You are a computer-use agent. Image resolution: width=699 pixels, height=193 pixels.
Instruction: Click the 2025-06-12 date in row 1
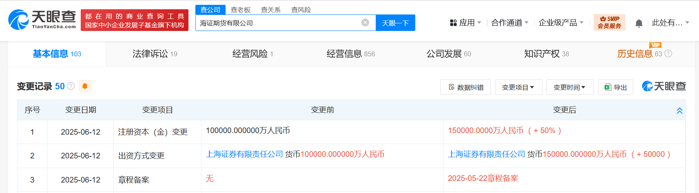coord(81,132)
